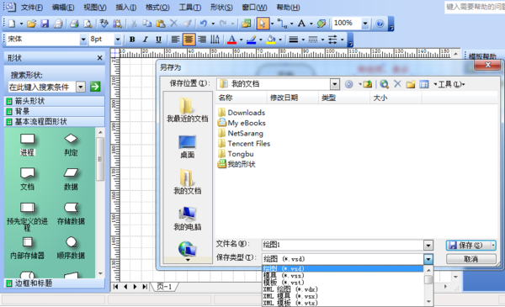Screen dimensions: 505x307
Task: Open the font size 8pt dropdown
Action: point(118,40)
